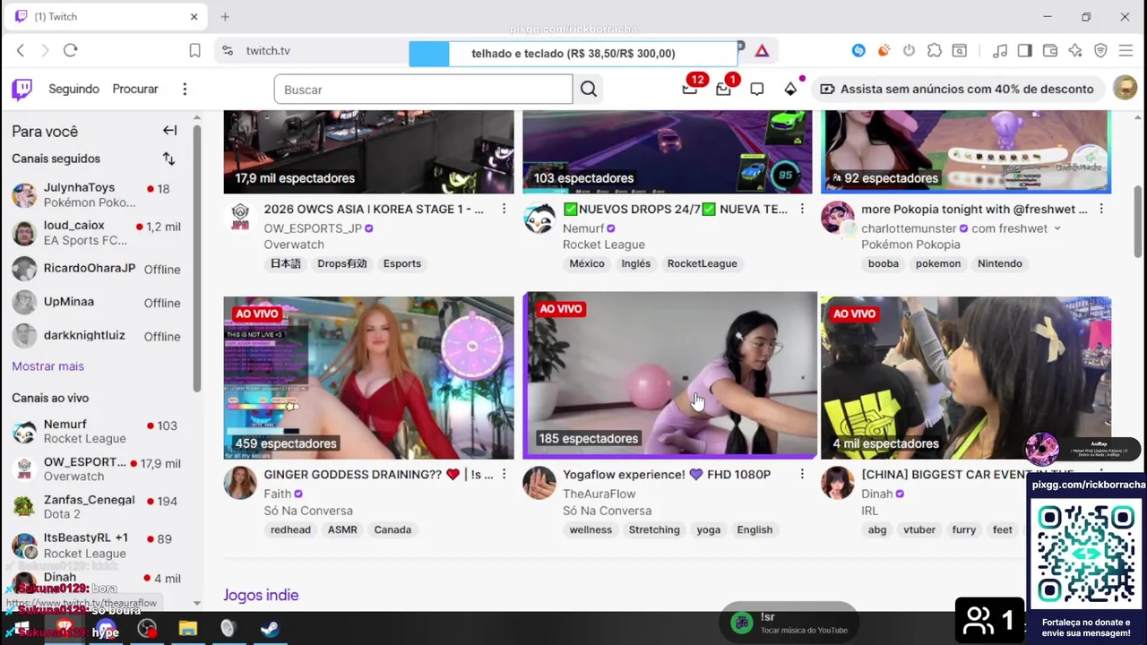Open the whispers chat bubble icon

[757, 89]
